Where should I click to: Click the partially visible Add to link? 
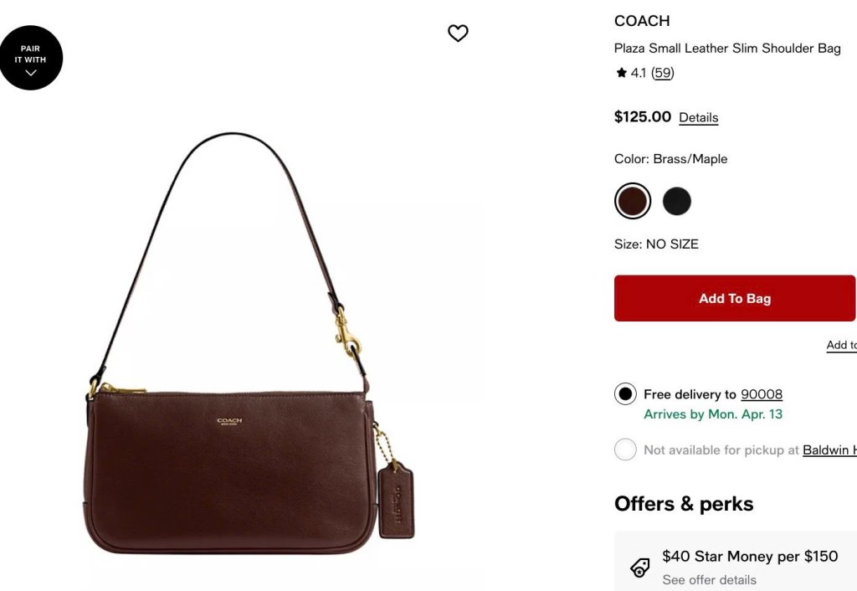841,345
